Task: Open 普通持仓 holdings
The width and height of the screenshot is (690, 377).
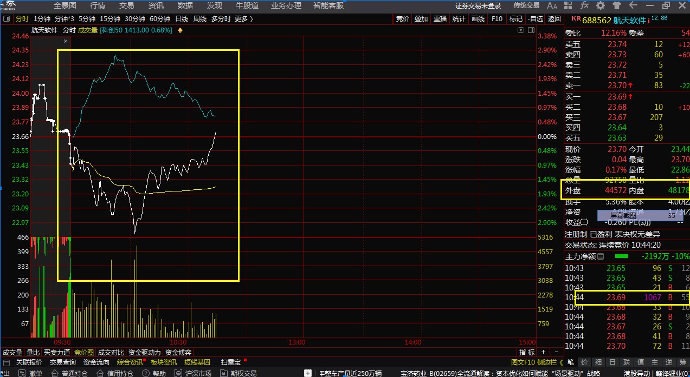Action: point(69,373)
